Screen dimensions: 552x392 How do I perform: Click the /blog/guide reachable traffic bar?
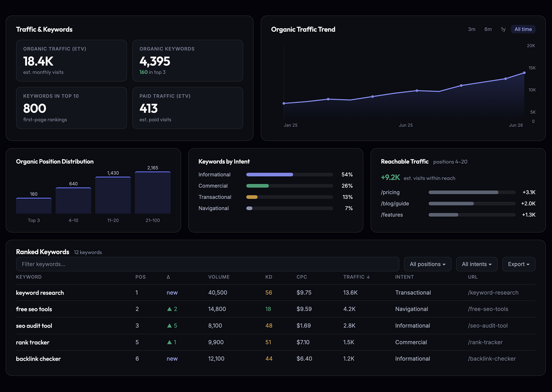coord(472,204)
